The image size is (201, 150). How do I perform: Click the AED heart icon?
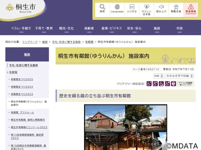[174, 84]
